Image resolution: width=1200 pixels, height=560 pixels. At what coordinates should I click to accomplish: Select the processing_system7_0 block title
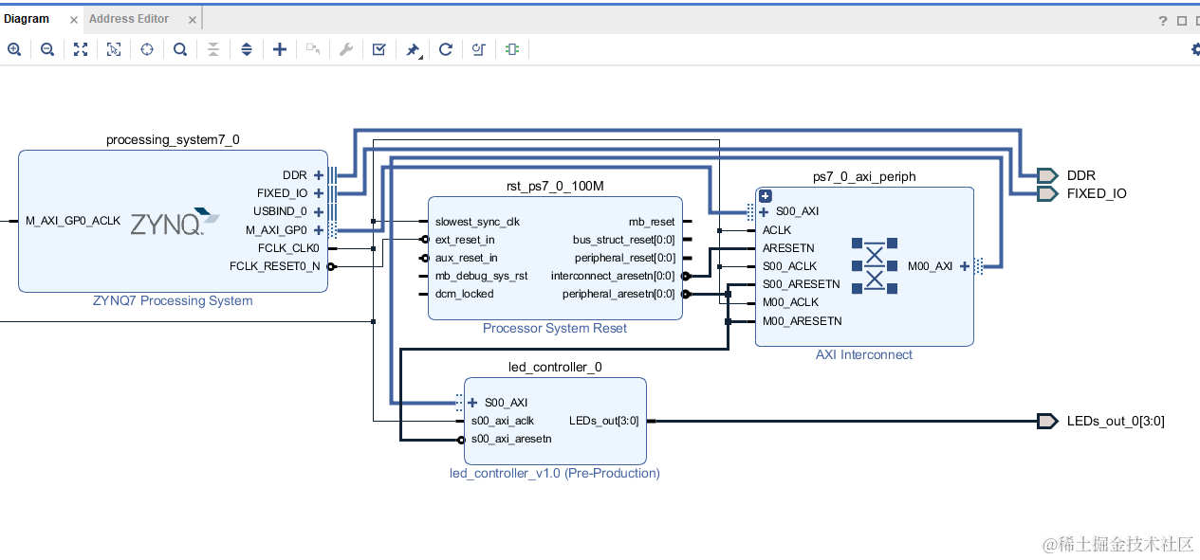(173, 139)
